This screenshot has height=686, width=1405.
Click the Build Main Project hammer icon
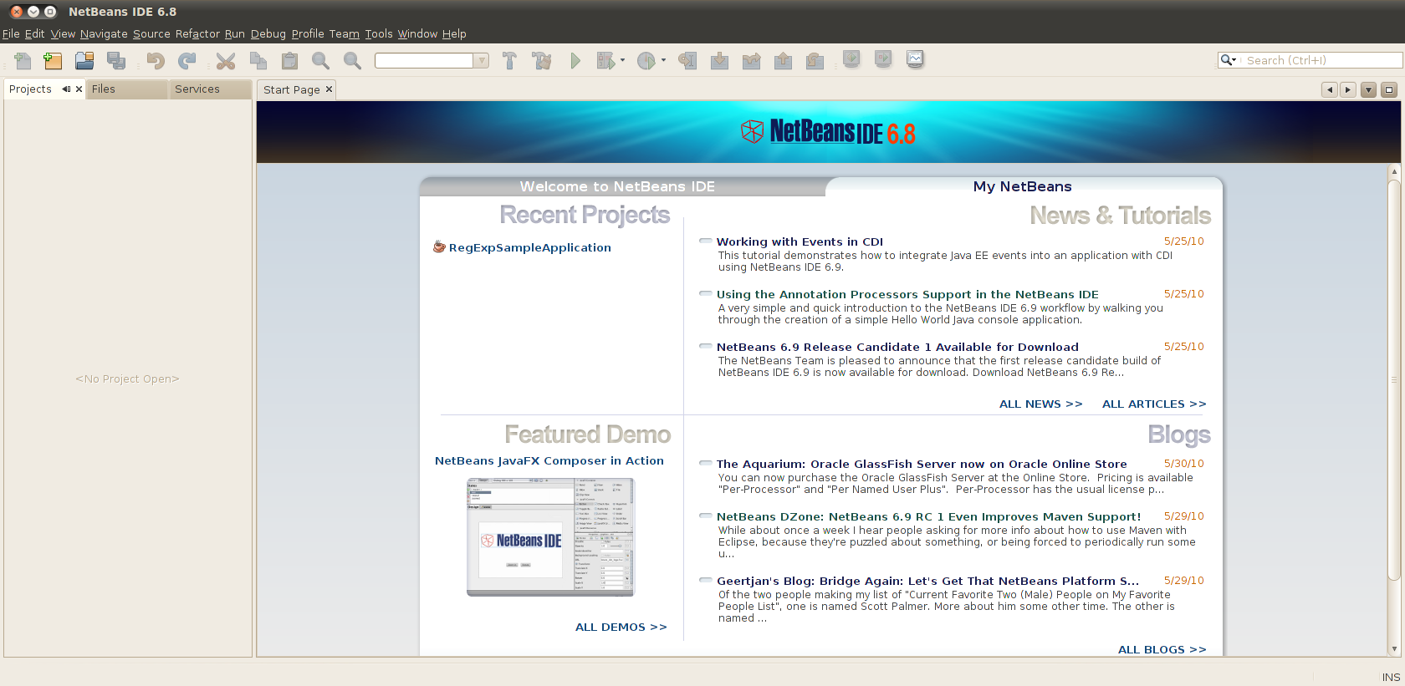pyautogui.click(x=509, y=61)
